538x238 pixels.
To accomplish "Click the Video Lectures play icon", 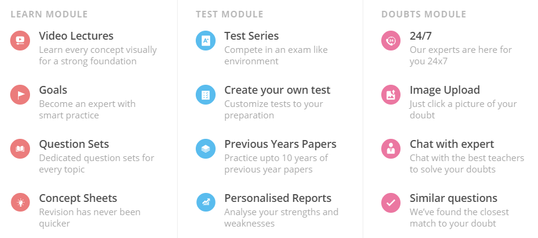I will (x=20, y=40).
